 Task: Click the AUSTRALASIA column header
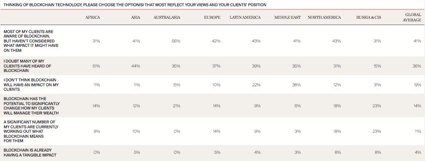167,17
